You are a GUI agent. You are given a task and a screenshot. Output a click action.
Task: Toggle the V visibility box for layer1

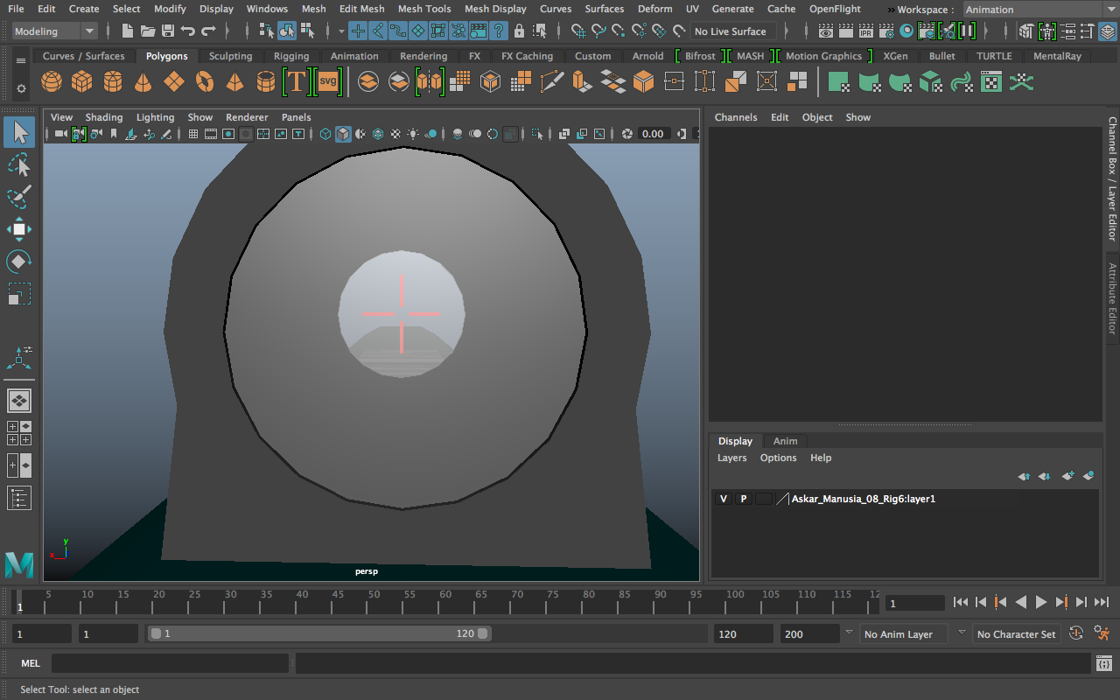coord(723,499)
